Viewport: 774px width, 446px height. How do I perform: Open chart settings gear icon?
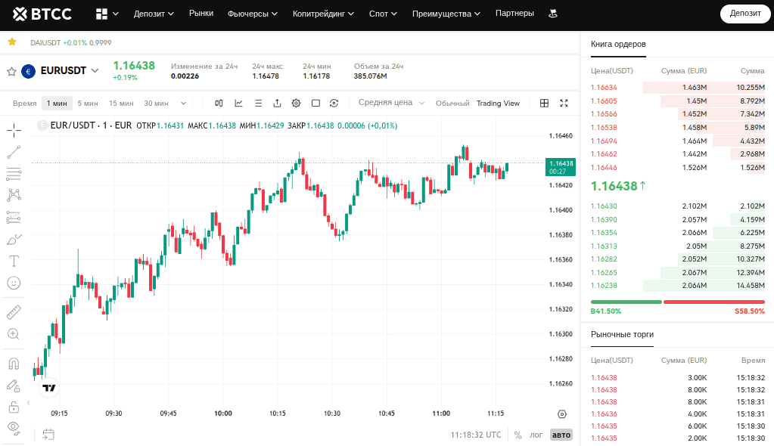point(296,103)
